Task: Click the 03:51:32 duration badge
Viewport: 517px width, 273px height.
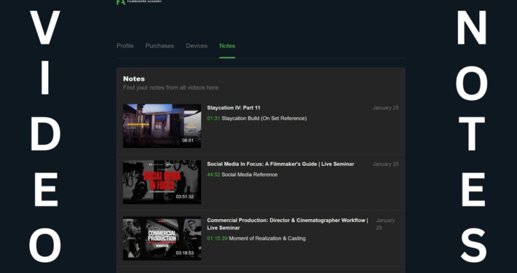Action: 185,197
